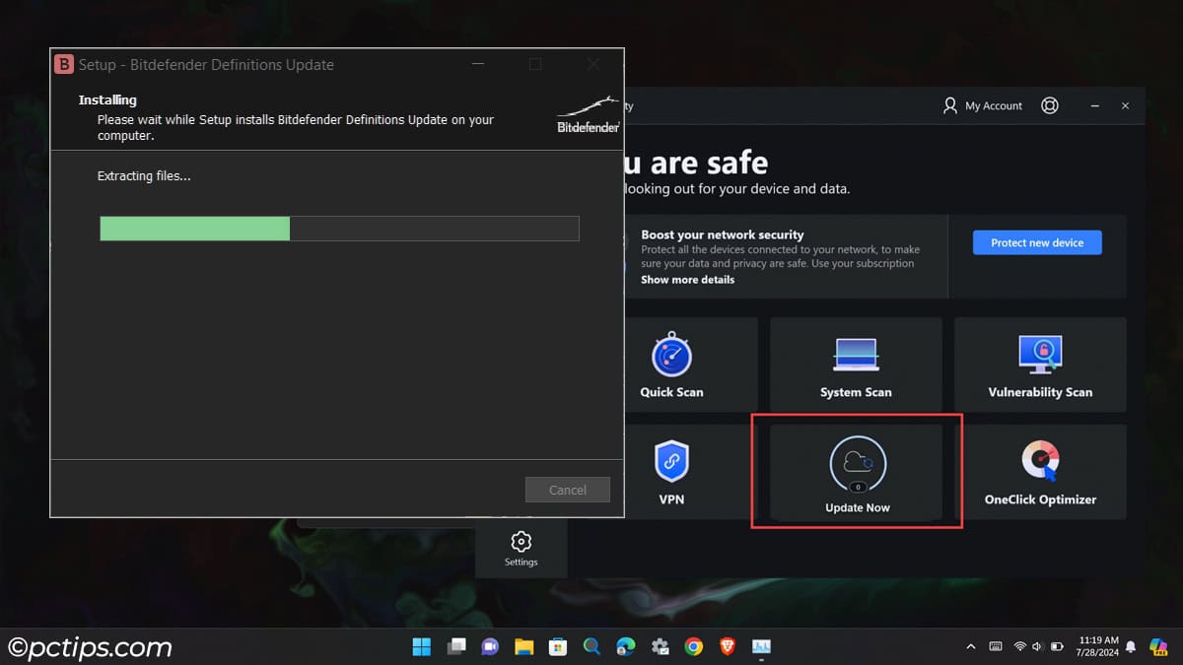The height and width of the screenshot is (665, 1183).
Task: Cancel the definitions update installation
Action: tap(567, 490)
